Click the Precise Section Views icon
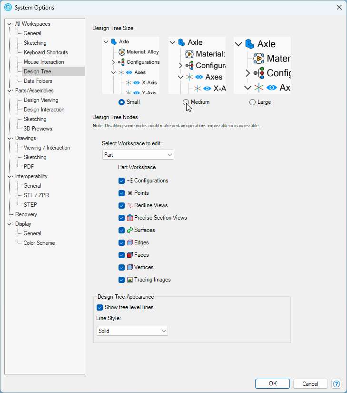The image size is (347, 393). (x=129, y=218)
